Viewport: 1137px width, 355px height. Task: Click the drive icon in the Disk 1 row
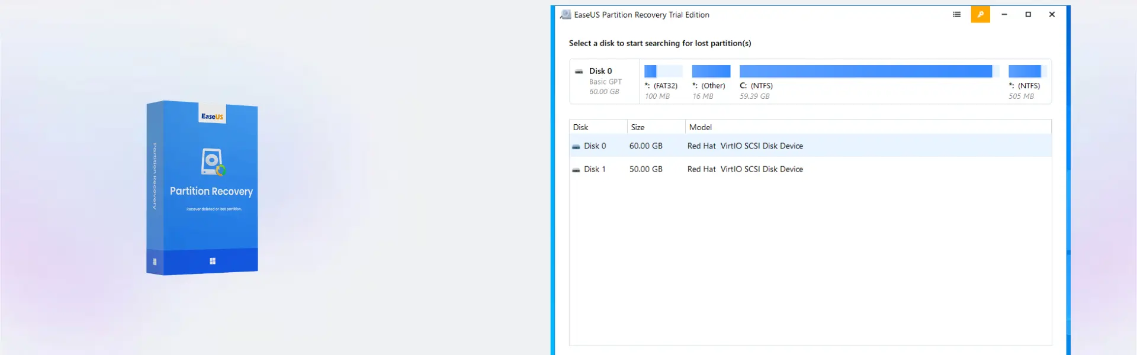click(x=576, y=170)
